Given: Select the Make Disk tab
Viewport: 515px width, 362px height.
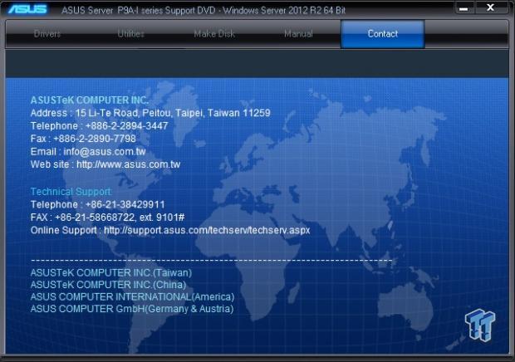Looking at the screenshot, I should click(214, 34).
